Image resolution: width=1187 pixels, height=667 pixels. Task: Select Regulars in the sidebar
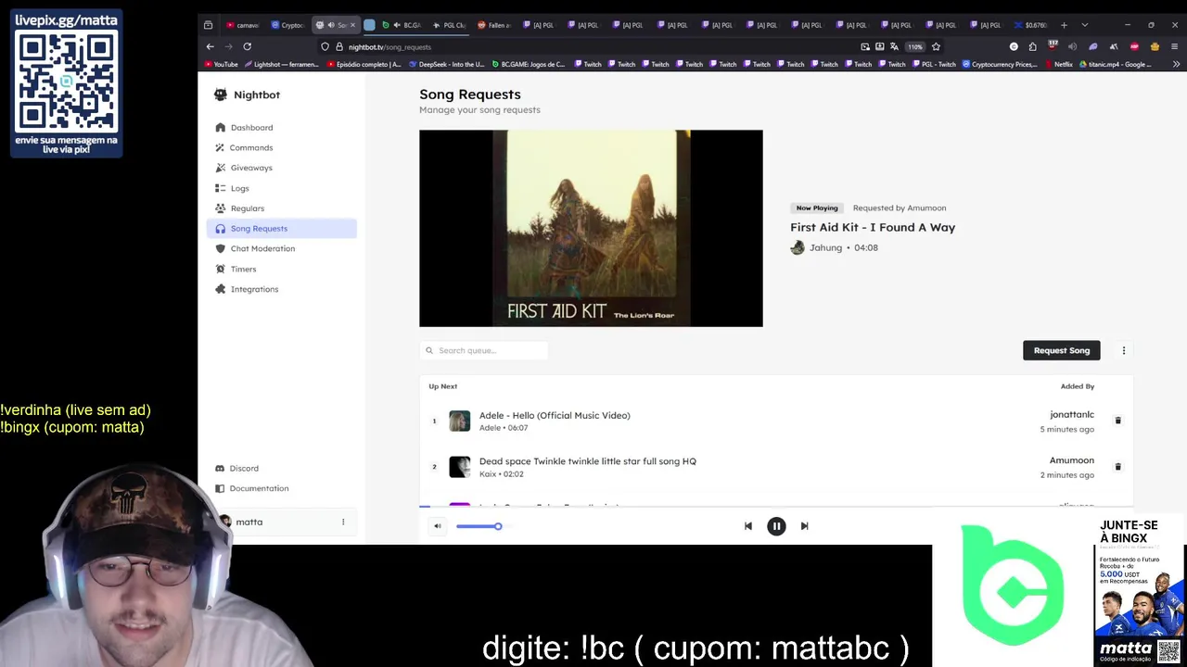[281, 208]
